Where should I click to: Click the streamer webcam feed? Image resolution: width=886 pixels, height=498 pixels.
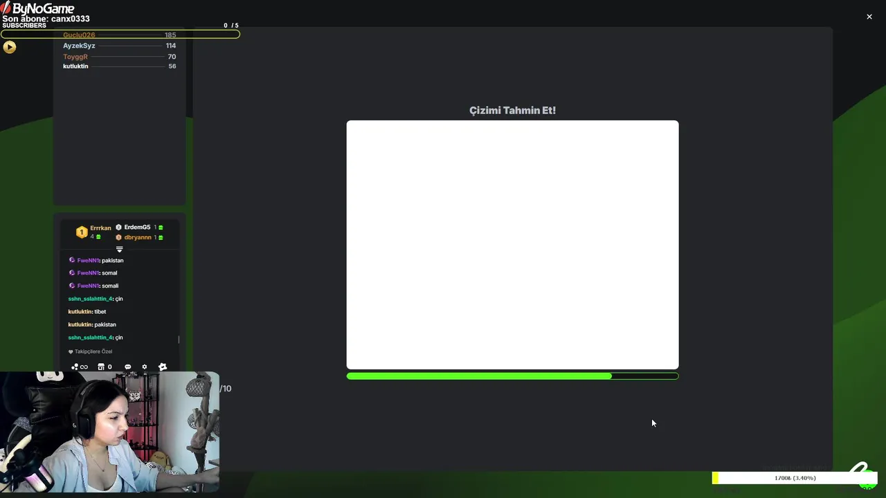[x=109, y=432]
